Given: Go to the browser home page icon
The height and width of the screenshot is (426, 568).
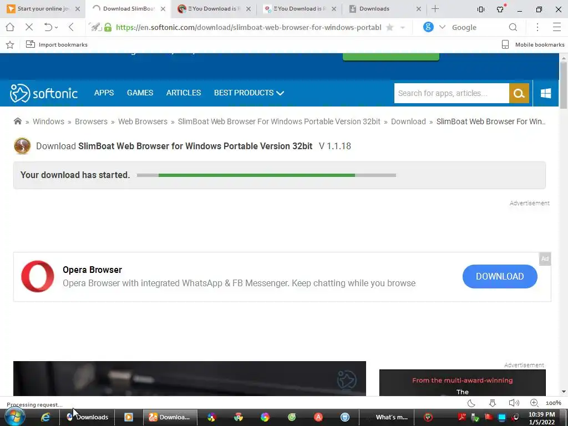Looking at the screenshot, I should coord(10,27).
